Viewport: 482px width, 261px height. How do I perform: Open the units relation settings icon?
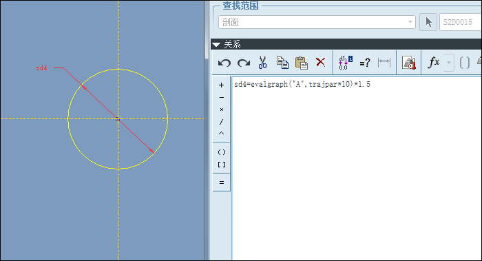409,63
